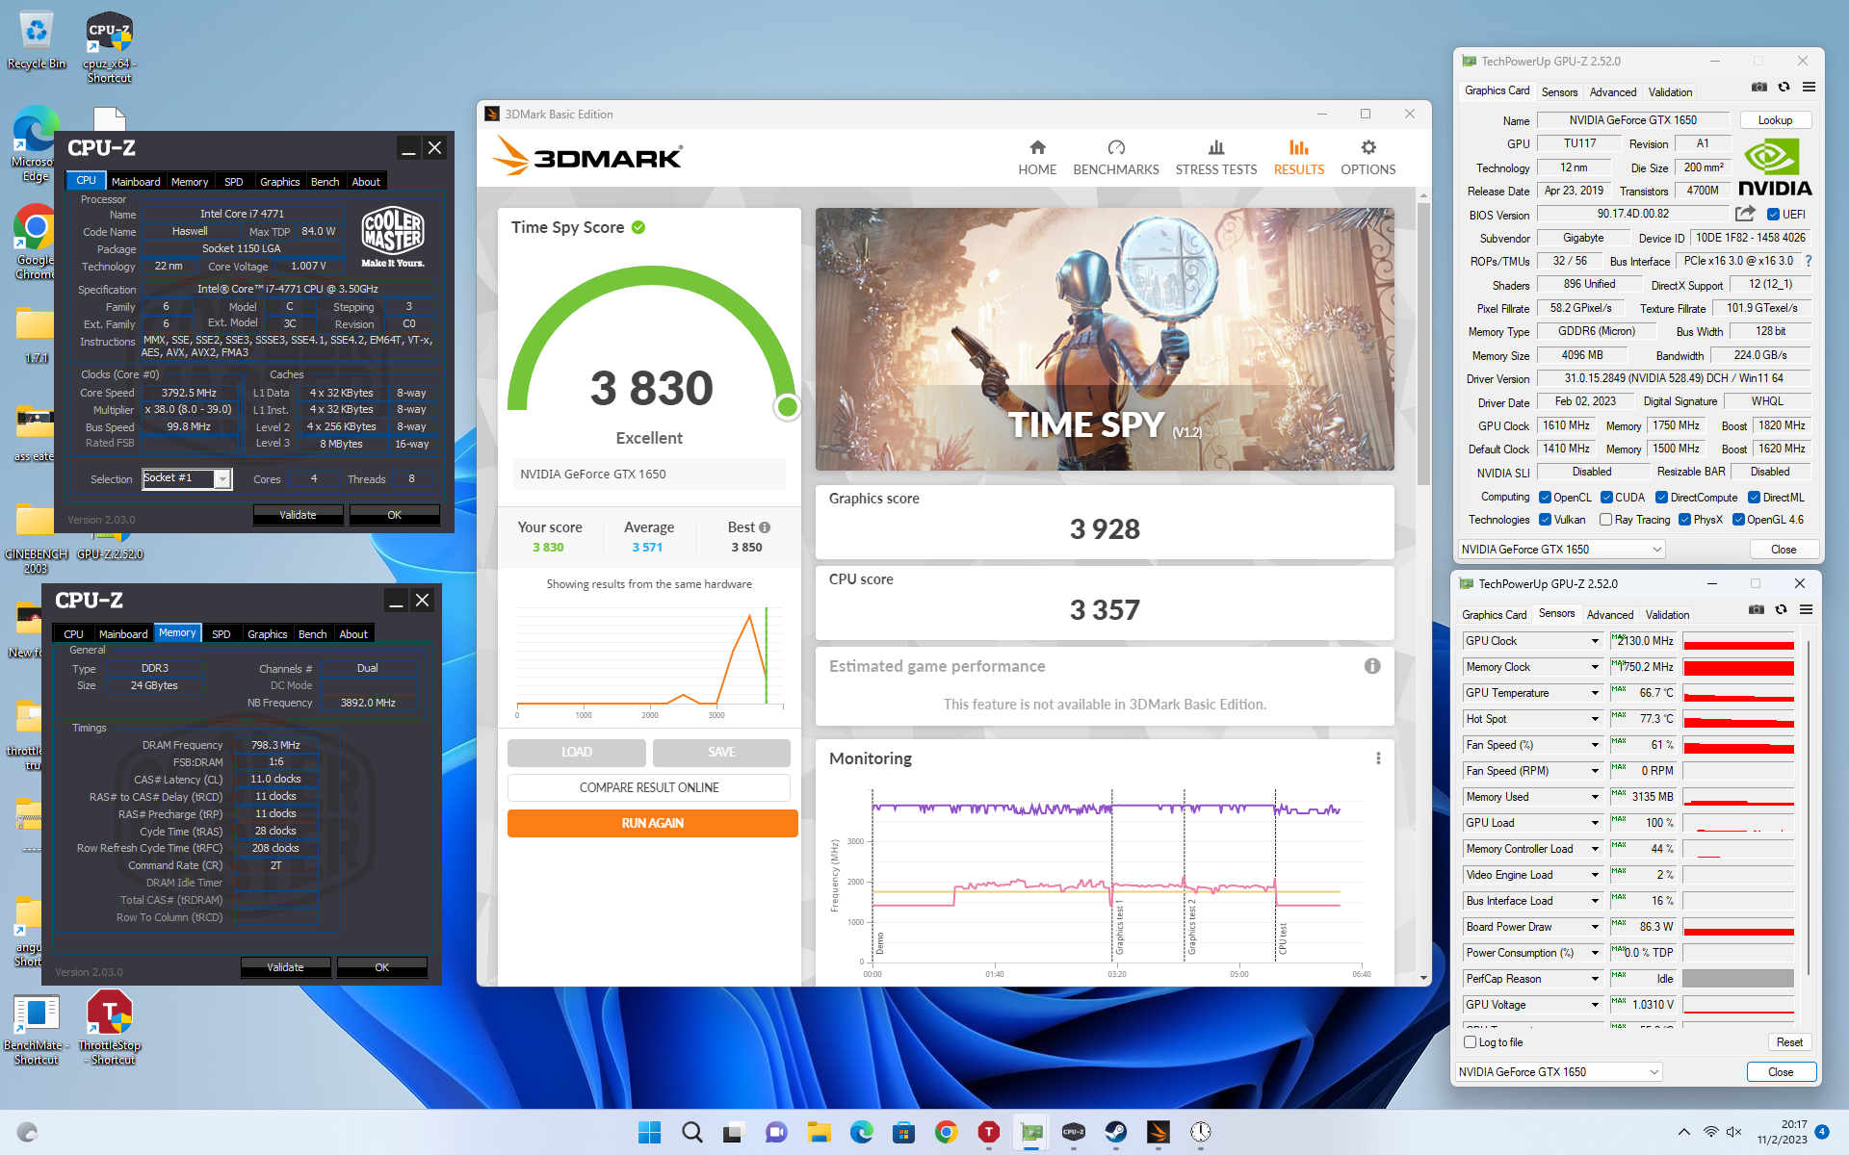The height and width of the screenshot is (1155, 1849).
Task: Click BIOS version share/export icon
Action: (x=1745, y=214)
